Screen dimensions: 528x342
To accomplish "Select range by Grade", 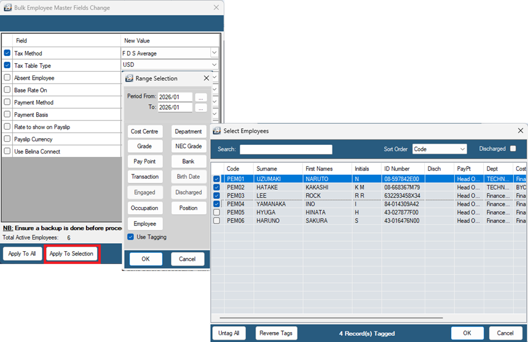I will coord(145,146).
